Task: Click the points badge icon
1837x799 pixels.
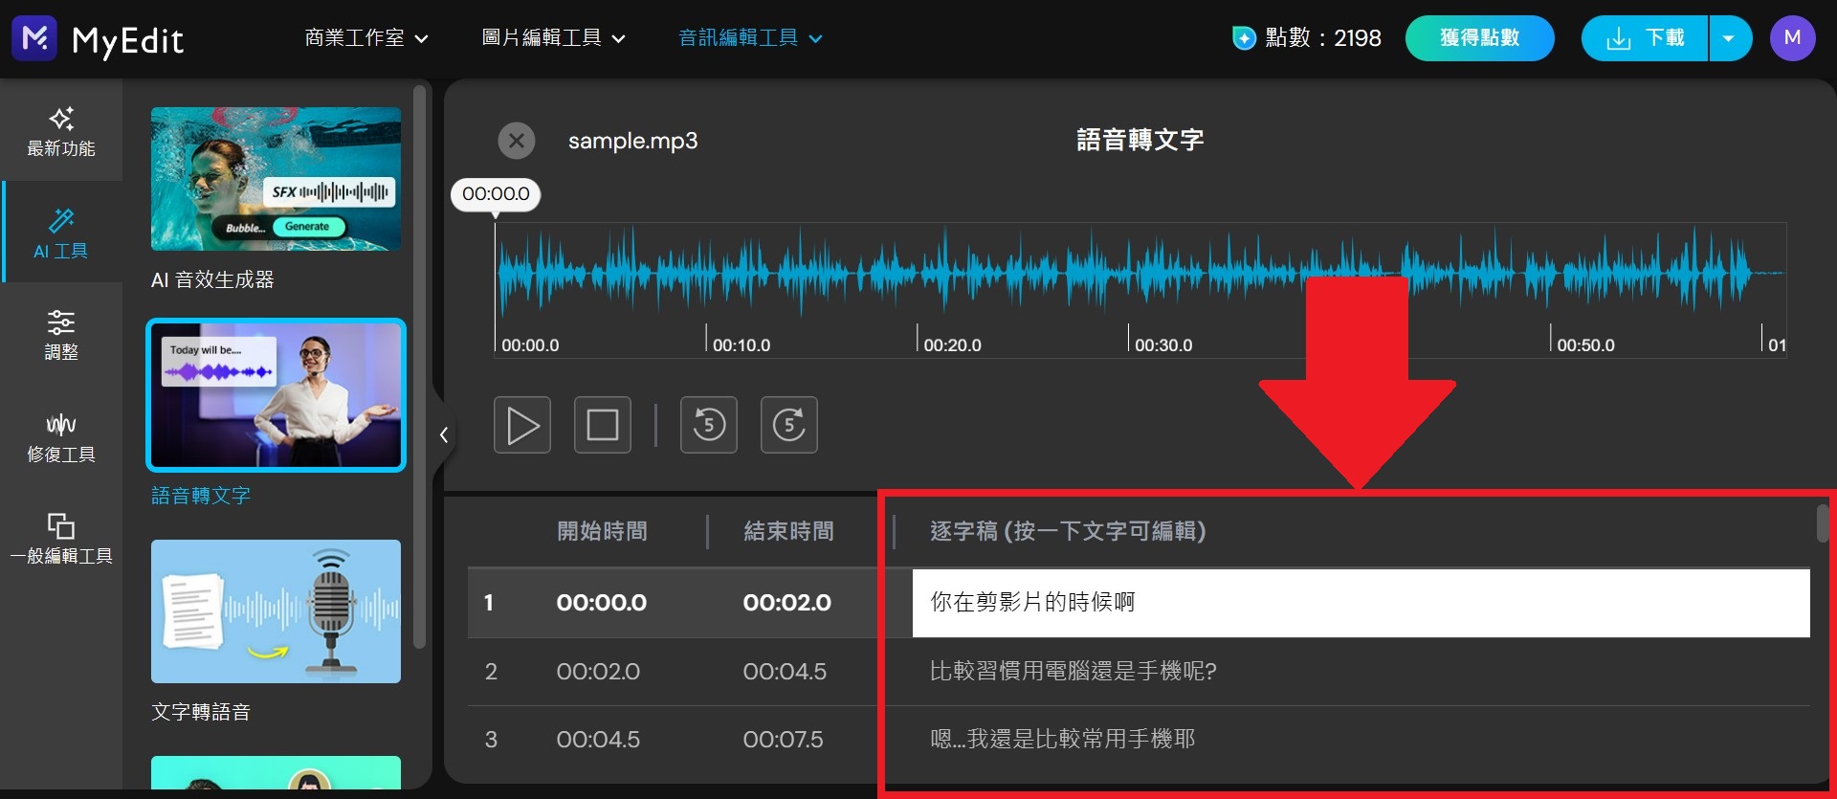Action: pos(1244,38)
